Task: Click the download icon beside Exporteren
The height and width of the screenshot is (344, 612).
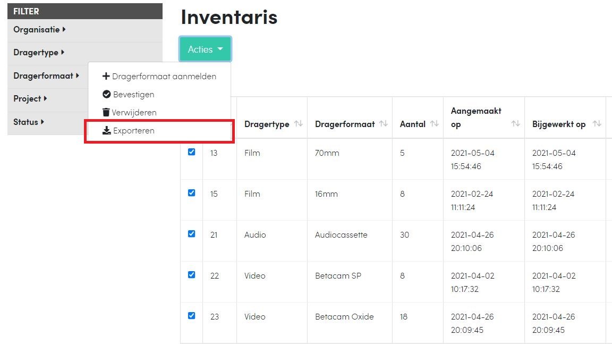Action: point(107,130)
